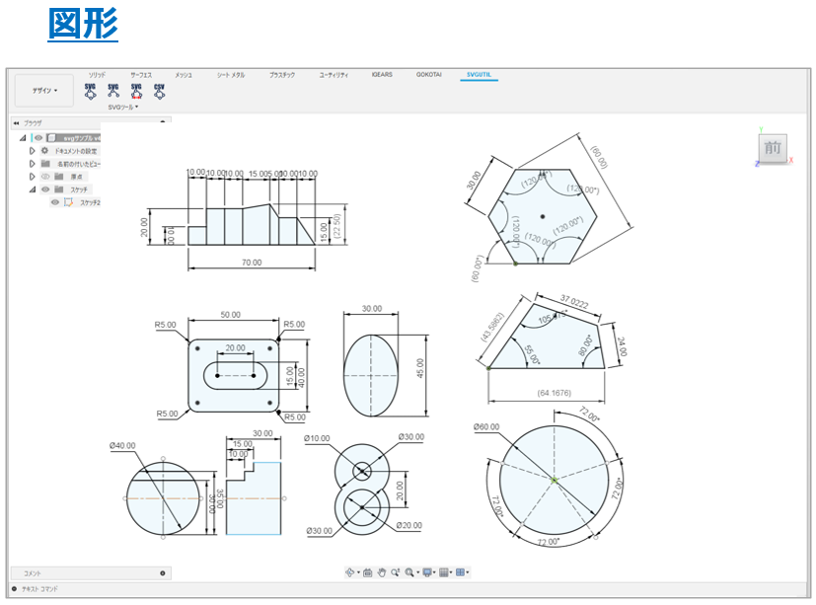Switch to the ソリッド tab
Image resolution: width=816 pixels, height=605 pixels.
pos(97,75)
